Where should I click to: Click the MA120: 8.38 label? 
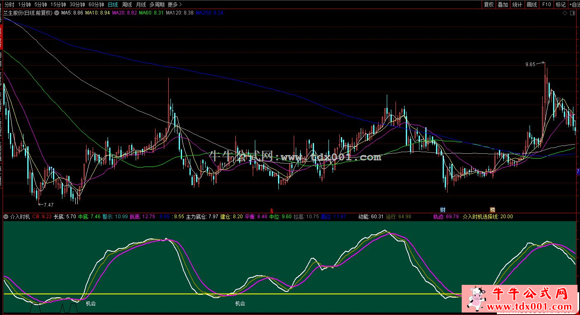(x=180, y=13)
